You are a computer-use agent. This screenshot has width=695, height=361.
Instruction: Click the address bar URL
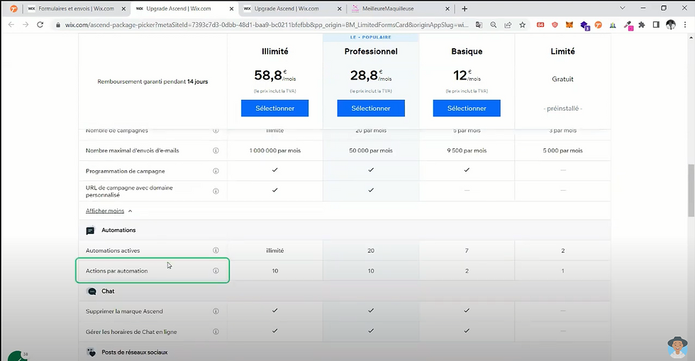point(267,25)
